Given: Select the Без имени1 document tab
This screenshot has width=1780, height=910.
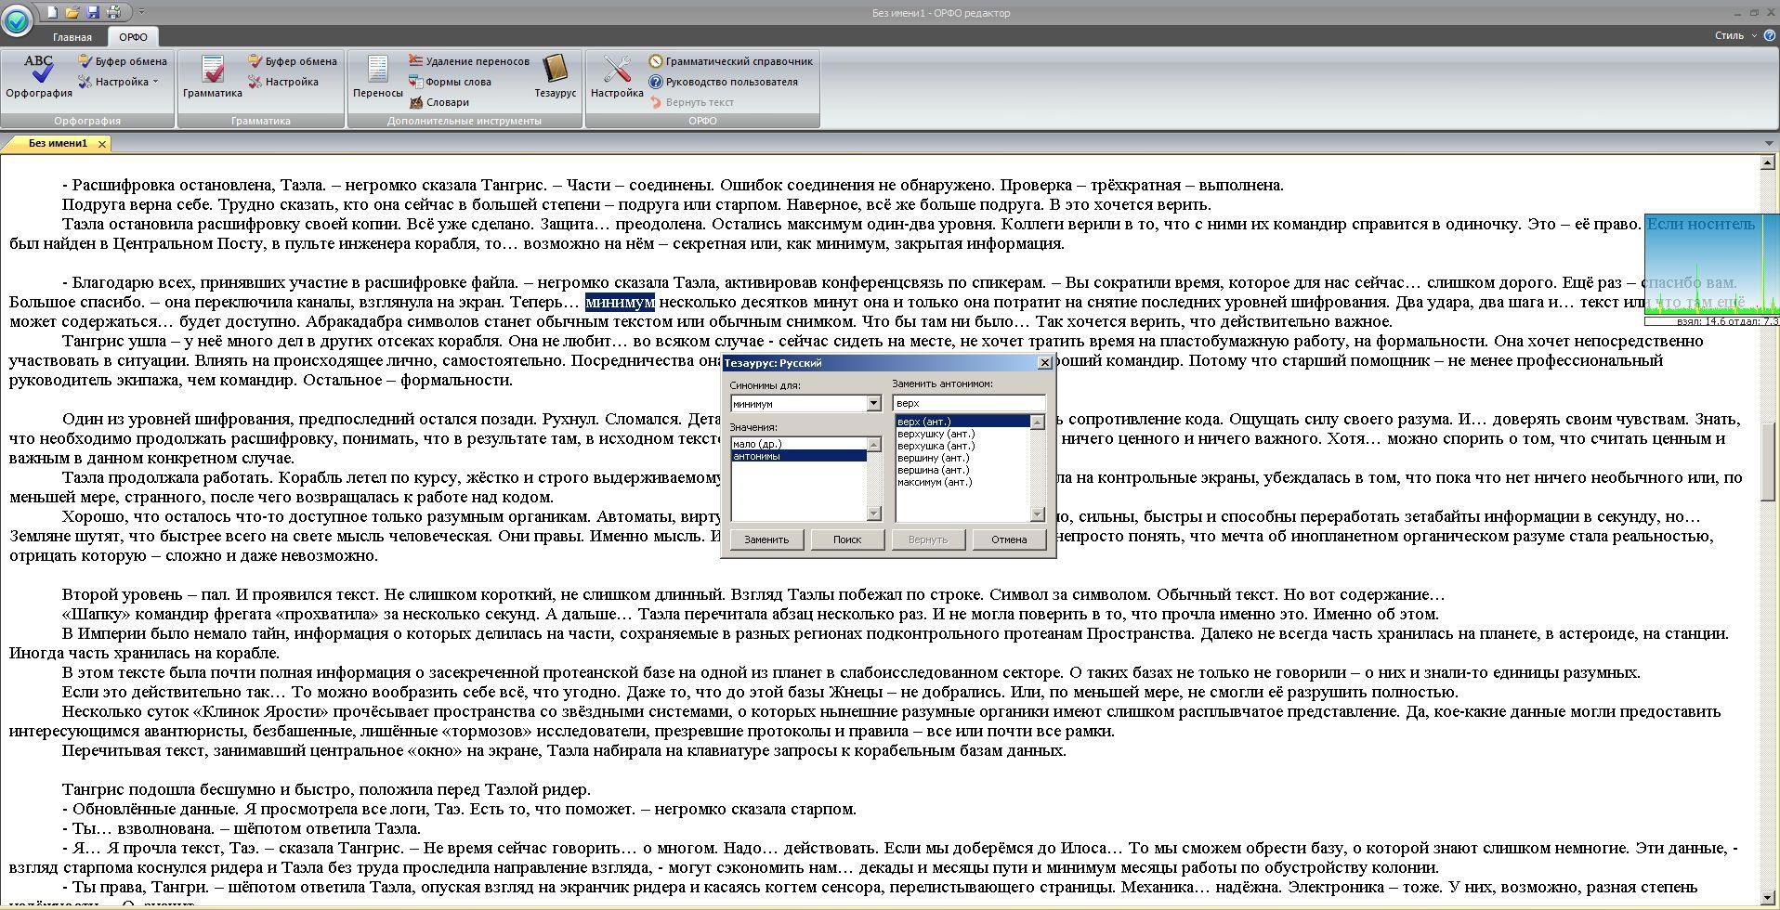Looking at the screenshot, I should [x=58, y=144].
